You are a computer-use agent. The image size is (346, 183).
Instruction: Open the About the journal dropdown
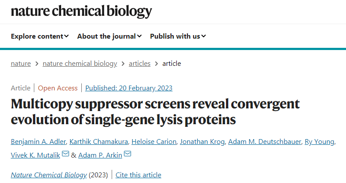[109, 36]
